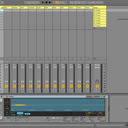Image resolution: width=128 pixels, height=128 pixels.
Task: Click the Cabasa sample waveform display
Action: [58, 105]
